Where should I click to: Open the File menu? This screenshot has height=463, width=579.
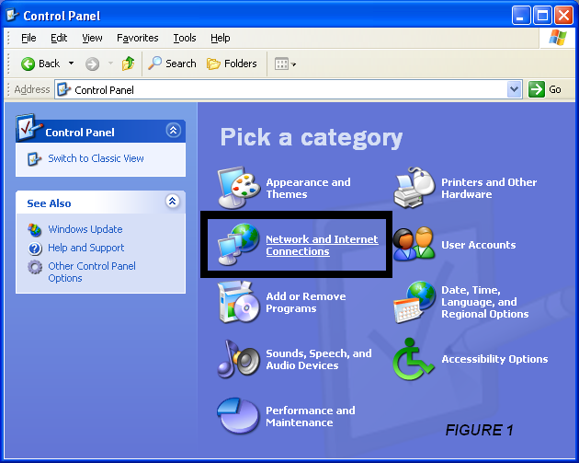click(x=28, y=38)
